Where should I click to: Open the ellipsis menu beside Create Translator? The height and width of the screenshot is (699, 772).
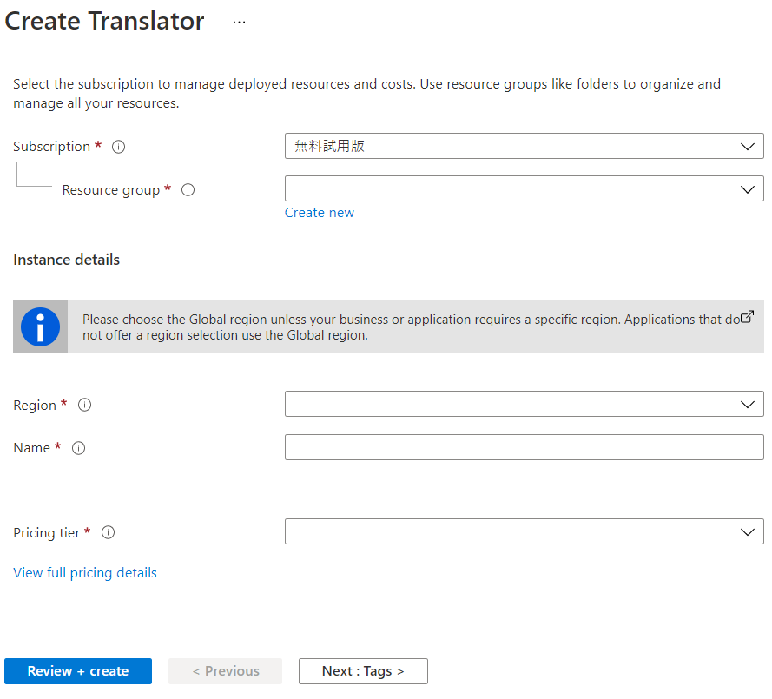tap(240, 23)
